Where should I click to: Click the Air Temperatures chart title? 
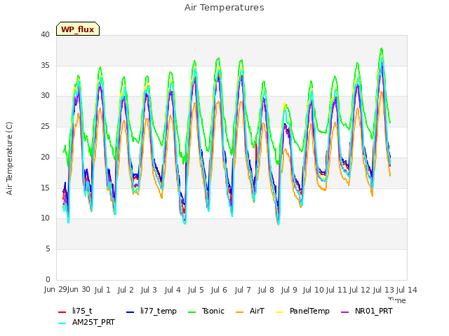tap(224, 8)
